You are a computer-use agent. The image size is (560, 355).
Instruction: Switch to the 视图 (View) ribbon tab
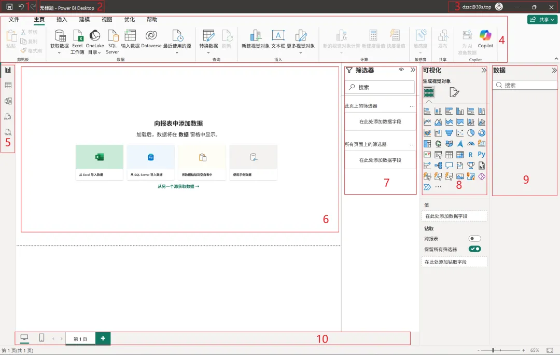[x=107, y=19]
